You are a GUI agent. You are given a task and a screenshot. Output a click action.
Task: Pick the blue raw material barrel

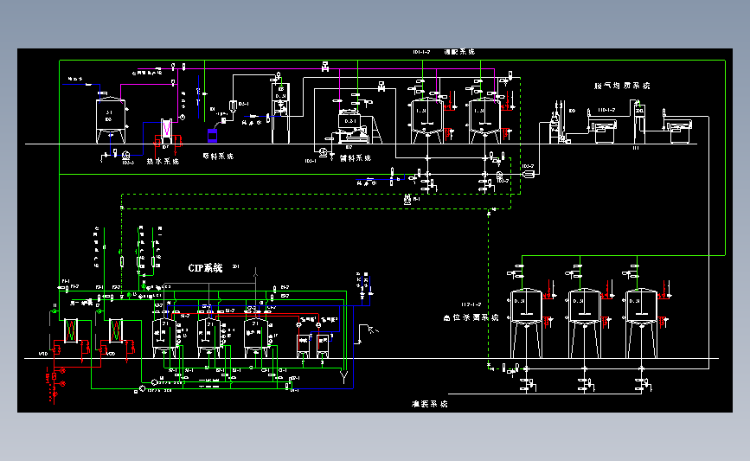213,135
